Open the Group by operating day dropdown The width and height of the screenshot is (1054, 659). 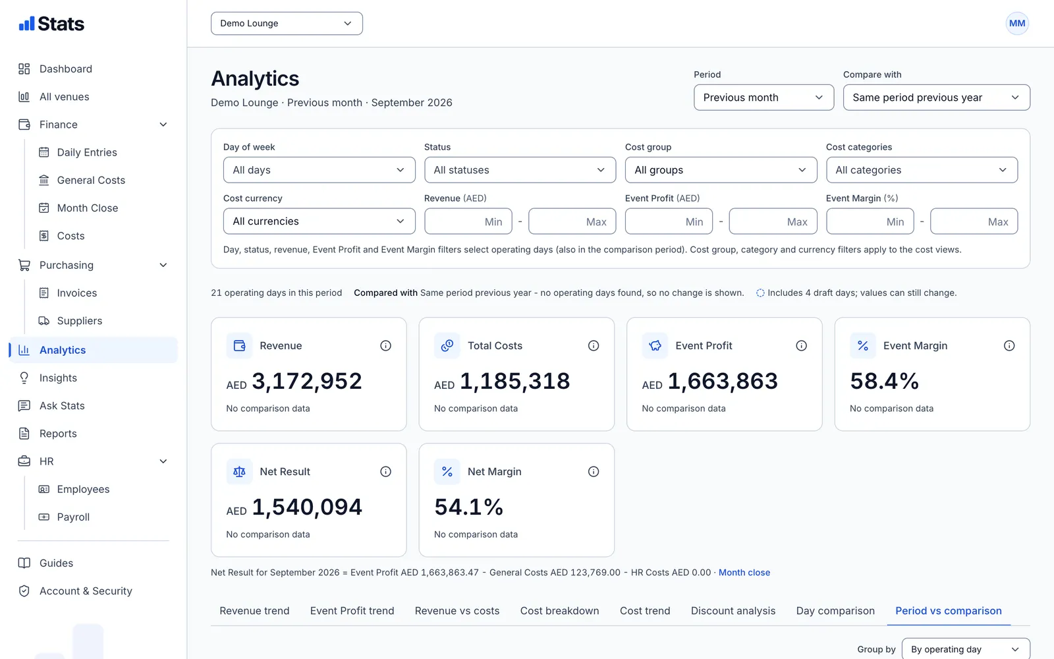click(966, 649)
